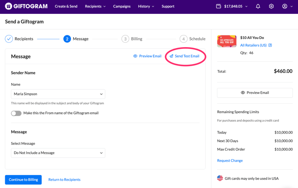This screenshot has height=188, width=298.
Task: Click the $10 All You Do gift card thumbnail
Action: pyautogui.click(x=227, y=41)
